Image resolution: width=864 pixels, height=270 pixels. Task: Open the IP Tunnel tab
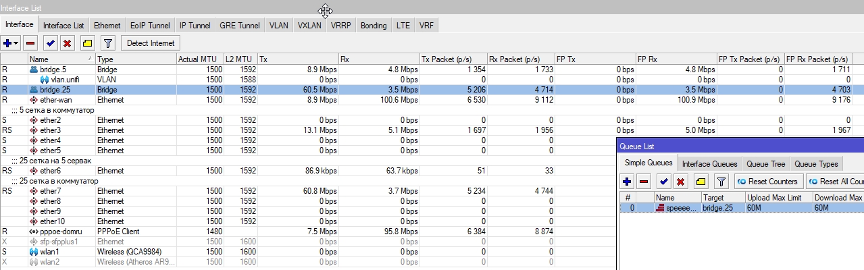click(195, 26)
